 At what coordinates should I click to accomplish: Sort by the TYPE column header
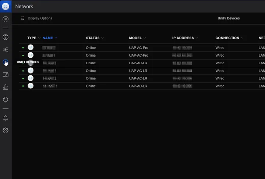[x=32, y=38]
